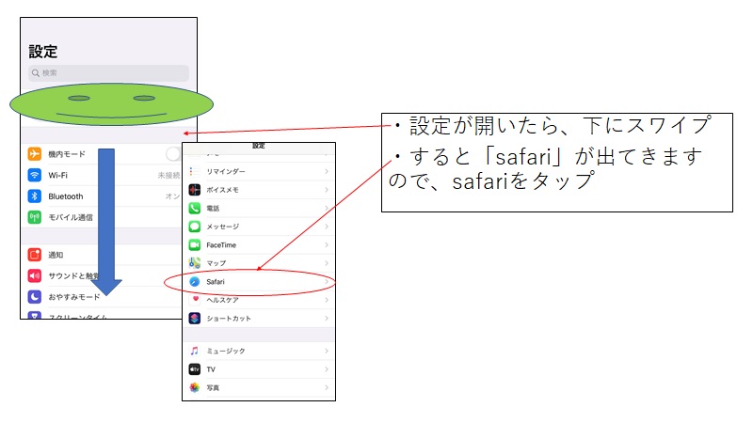
Task: Tap the ミュージック note icon
Action: (x=195, y=351)
